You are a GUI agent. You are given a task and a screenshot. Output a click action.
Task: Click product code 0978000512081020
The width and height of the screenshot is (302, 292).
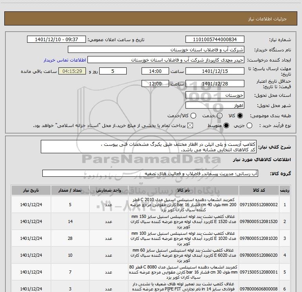[259, 238]
